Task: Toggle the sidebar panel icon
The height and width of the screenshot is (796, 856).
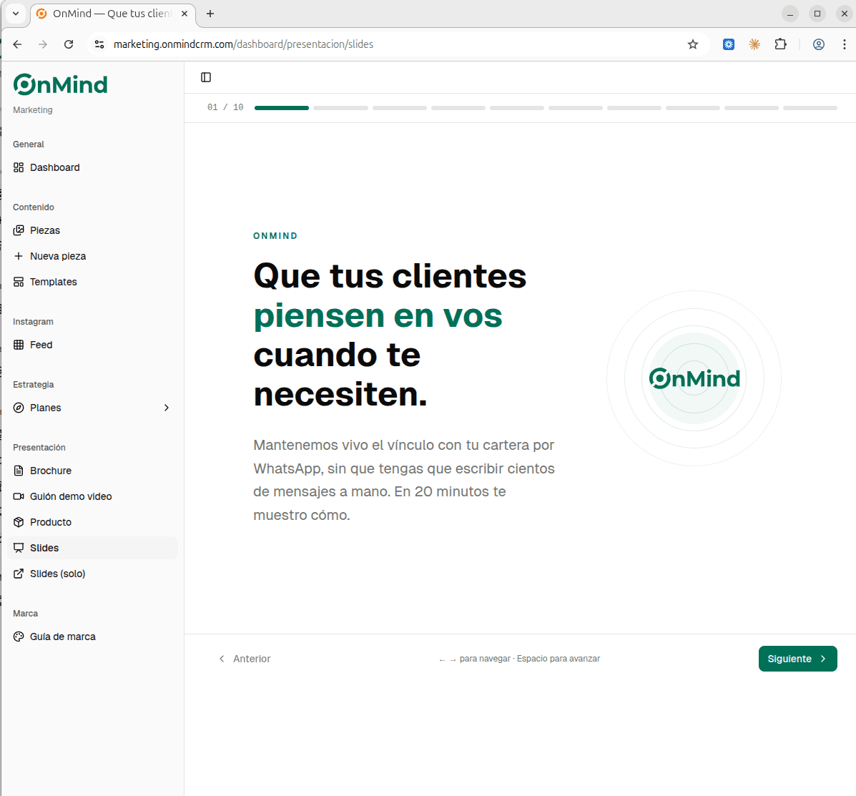Action: click(206, 77)
